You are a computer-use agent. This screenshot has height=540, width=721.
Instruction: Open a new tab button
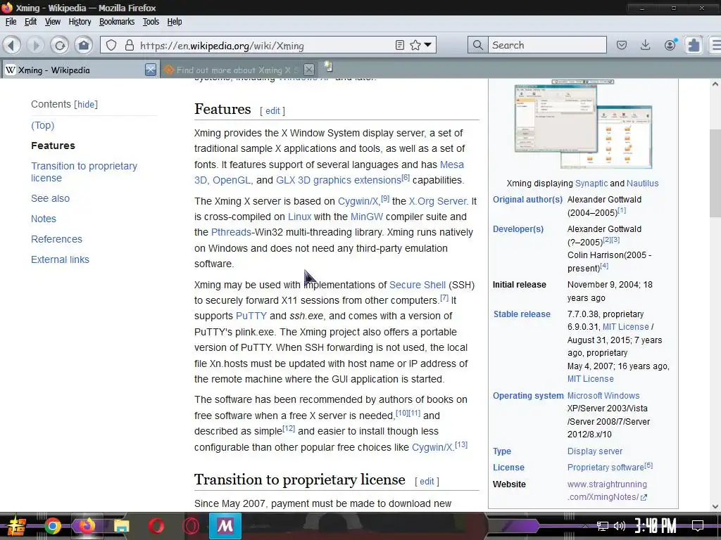point(328,67)
